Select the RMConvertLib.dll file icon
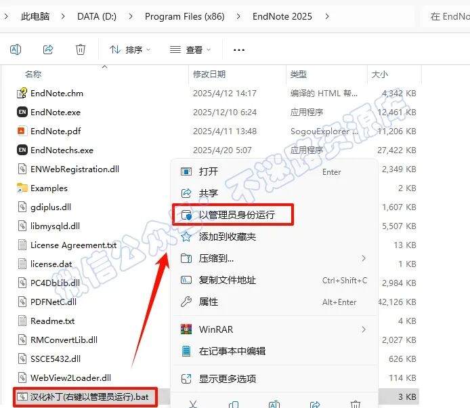 [x=22, y=340]
